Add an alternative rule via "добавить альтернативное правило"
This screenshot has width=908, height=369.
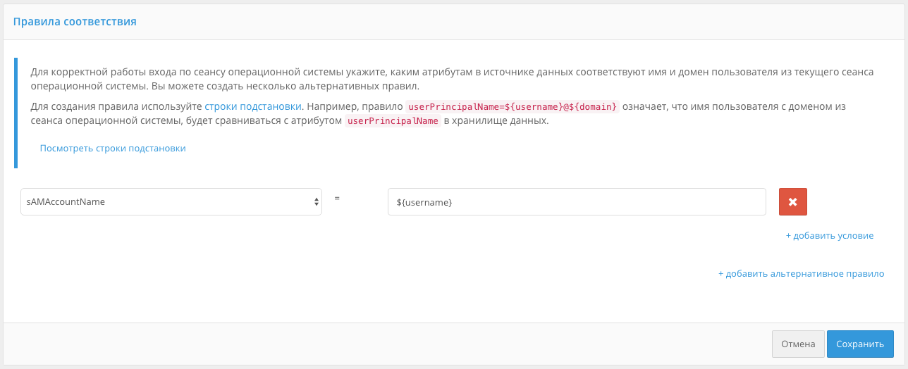tap(801, 274)
